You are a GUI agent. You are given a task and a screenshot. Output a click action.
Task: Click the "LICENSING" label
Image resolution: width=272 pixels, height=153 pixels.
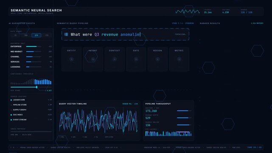tap(15, 67)
